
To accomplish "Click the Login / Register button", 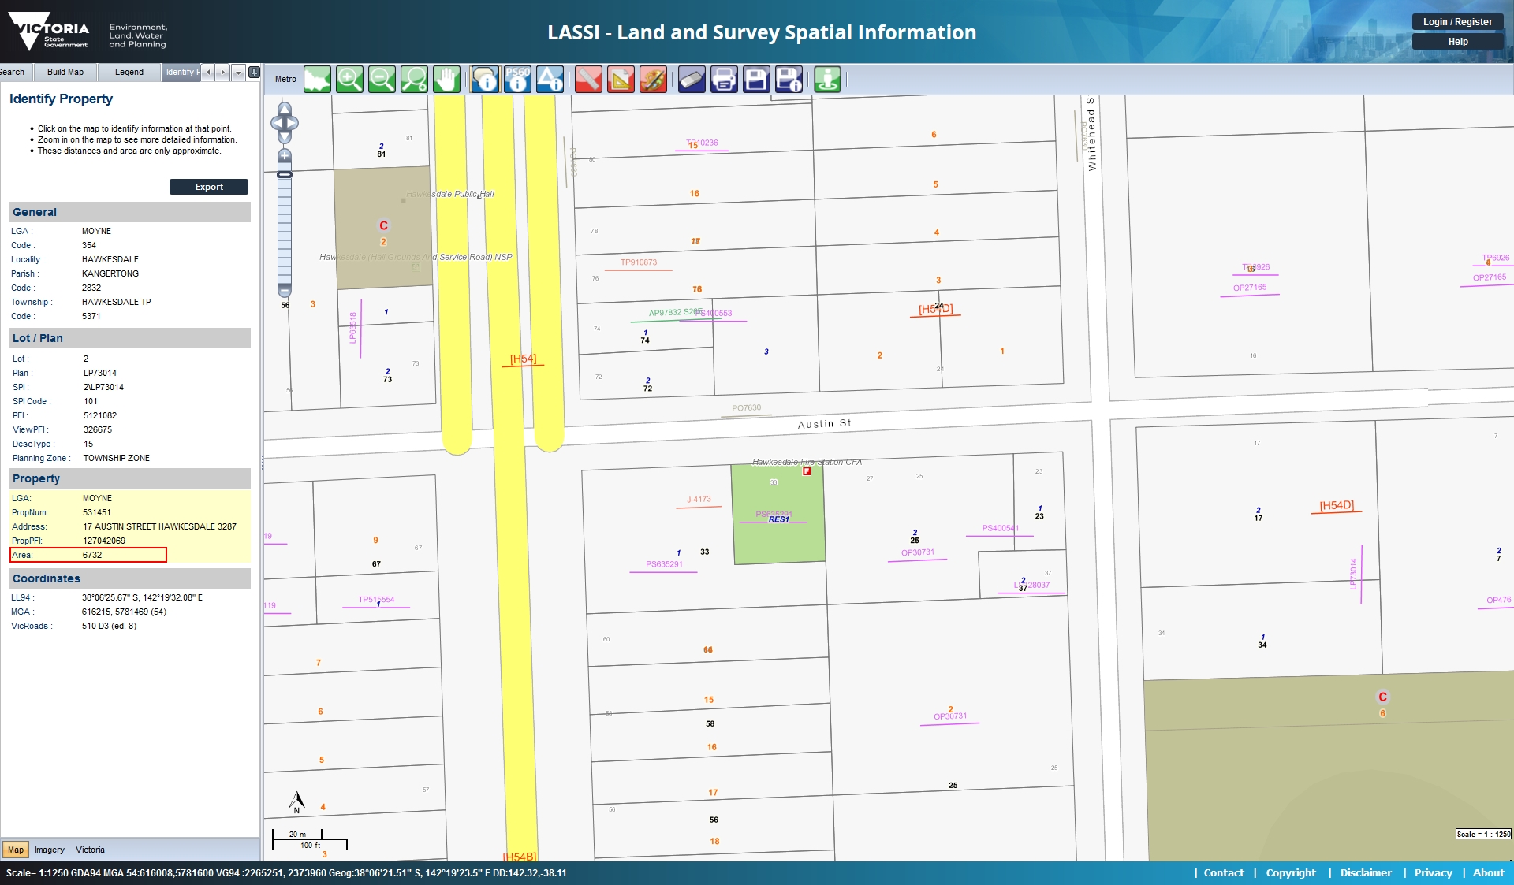I will coord(1457,22).
